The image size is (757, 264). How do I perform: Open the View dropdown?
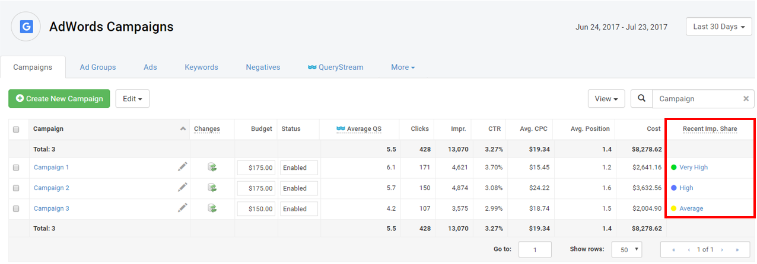[x=606, y=99]
